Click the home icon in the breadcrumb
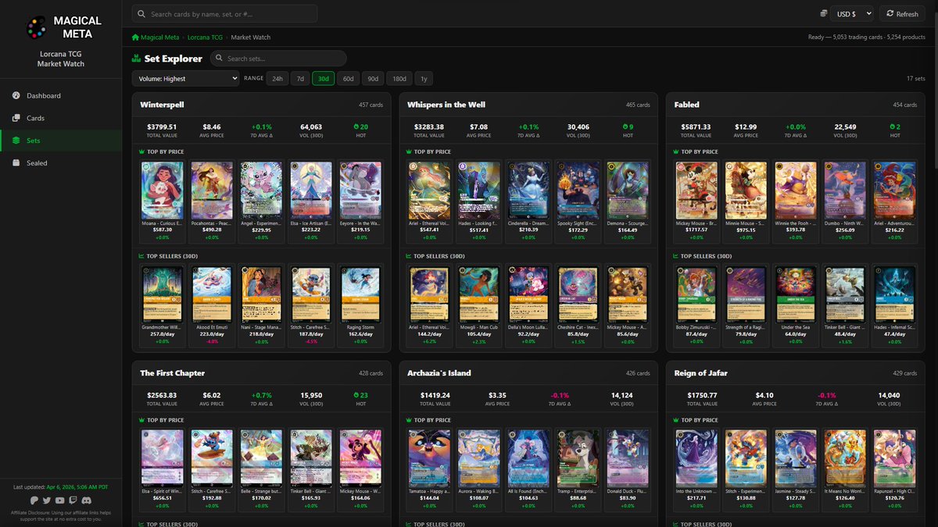Image resolution: width=938 pixels, height=527 pixels. point(135,37)
